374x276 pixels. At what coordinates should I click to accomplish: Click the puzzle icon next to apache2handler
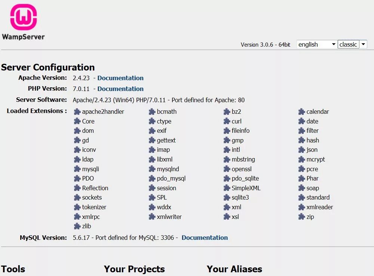tap(77, 112)
